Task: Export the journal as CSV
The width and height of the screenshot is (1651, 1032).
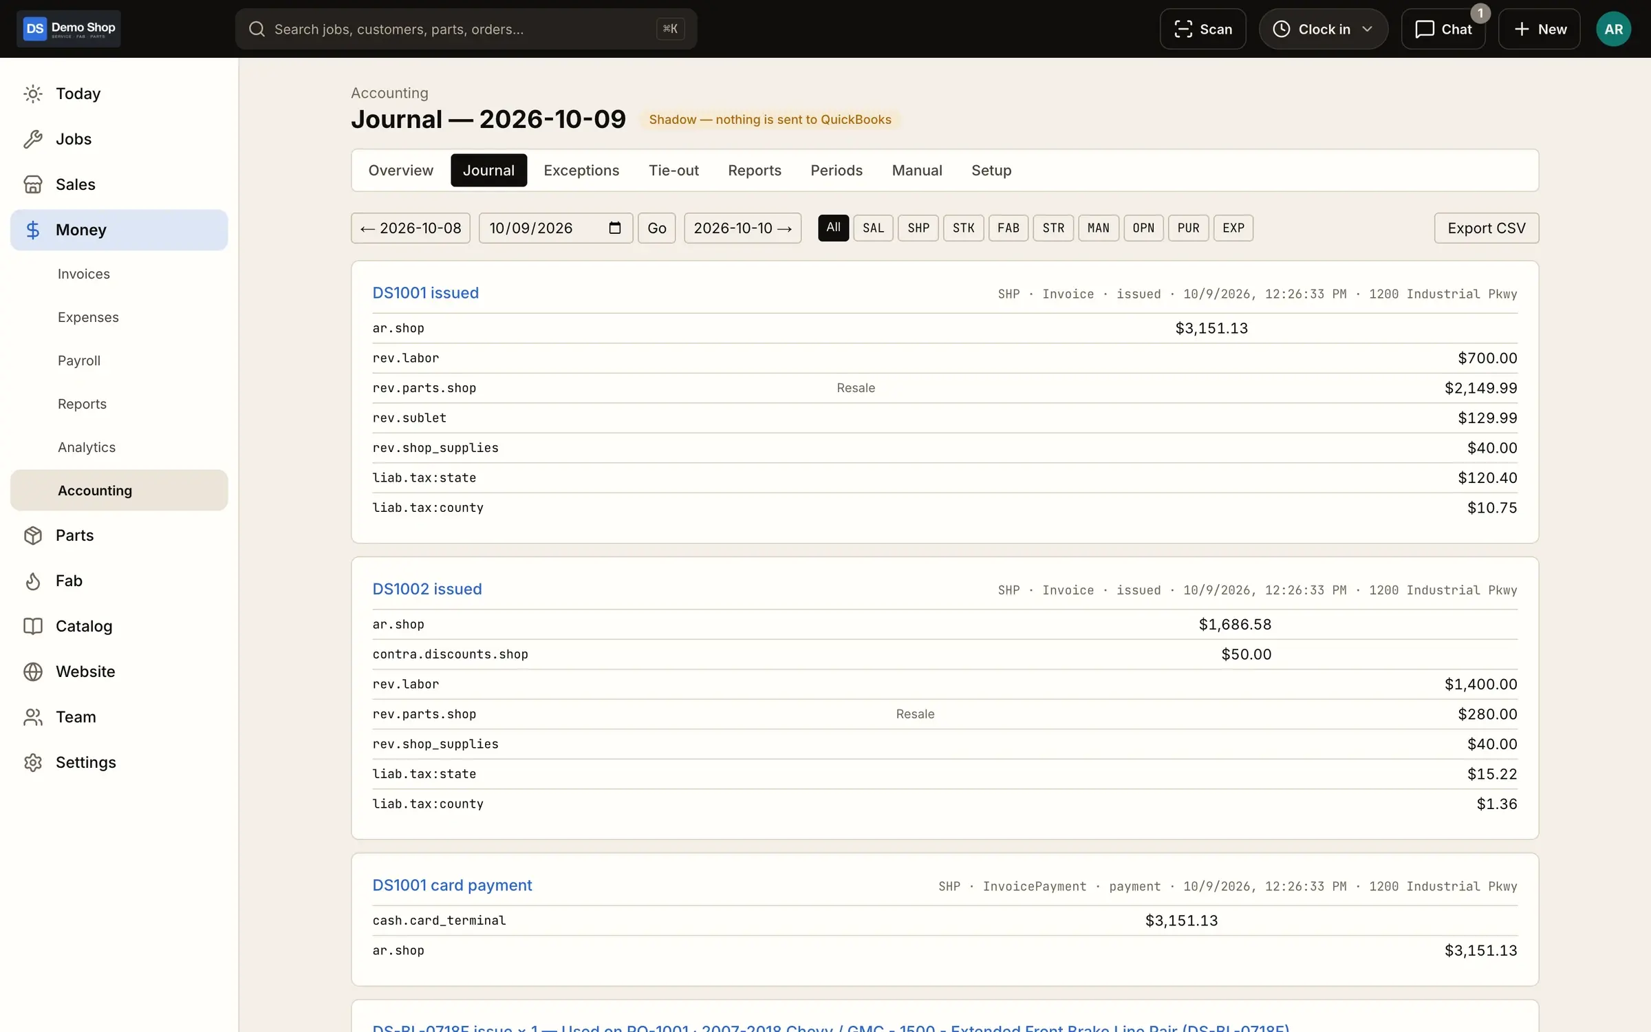Action: 1486,228
